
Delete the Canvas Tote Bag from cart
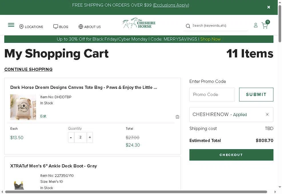(177, 117)
